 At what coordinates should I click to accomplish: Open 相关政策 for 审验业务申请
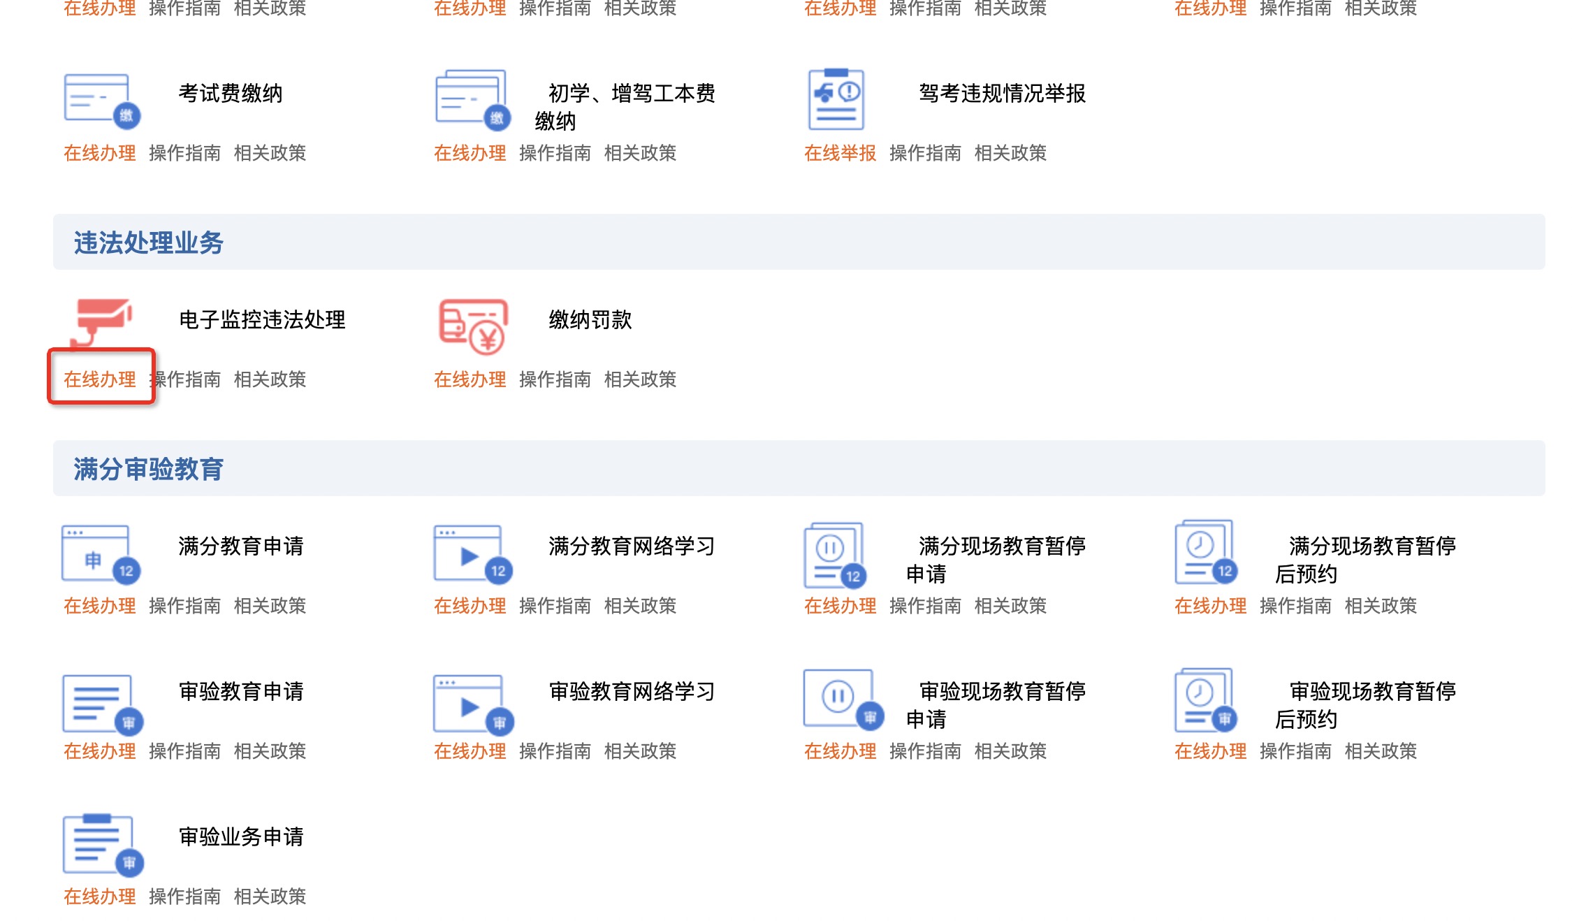(270, 897)
